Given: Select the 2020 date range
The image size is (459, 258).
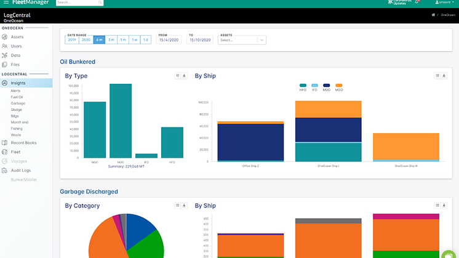Looking at the screenshot, I should (86, 40).
